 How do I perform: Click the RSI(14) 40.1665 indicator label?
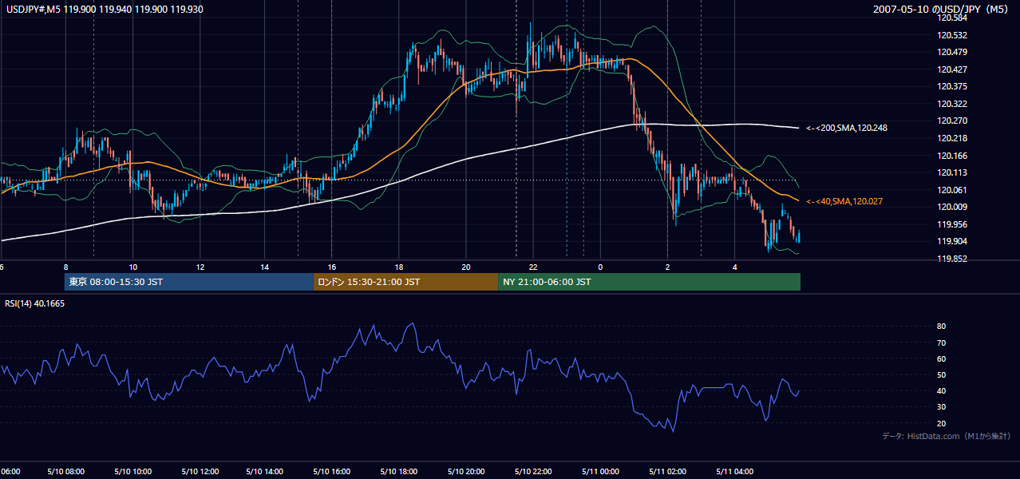coord(35,303)
